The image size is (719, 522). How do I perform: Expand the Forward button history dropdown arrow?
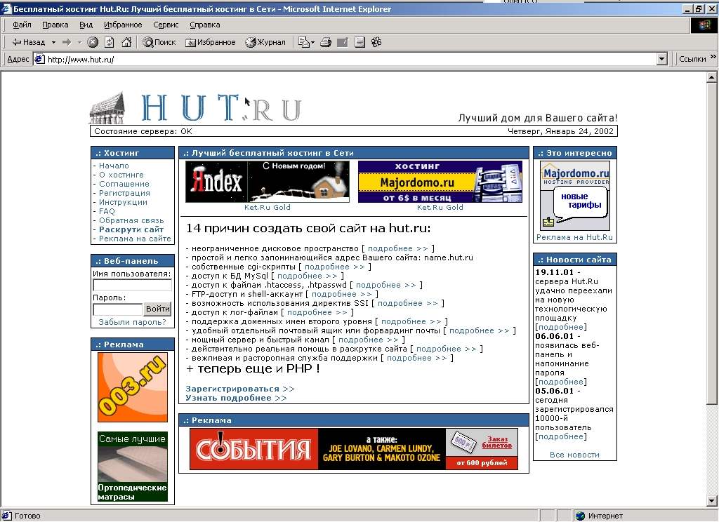[x=79, y=42]
